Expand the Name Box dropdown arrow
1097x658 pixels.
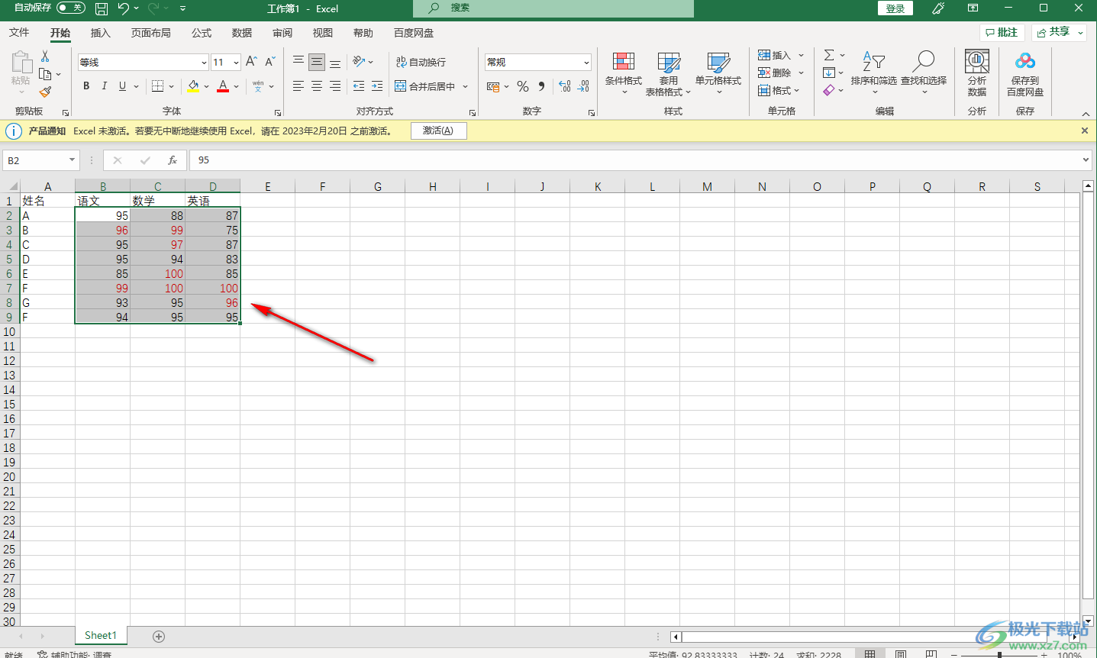point(72,160)
